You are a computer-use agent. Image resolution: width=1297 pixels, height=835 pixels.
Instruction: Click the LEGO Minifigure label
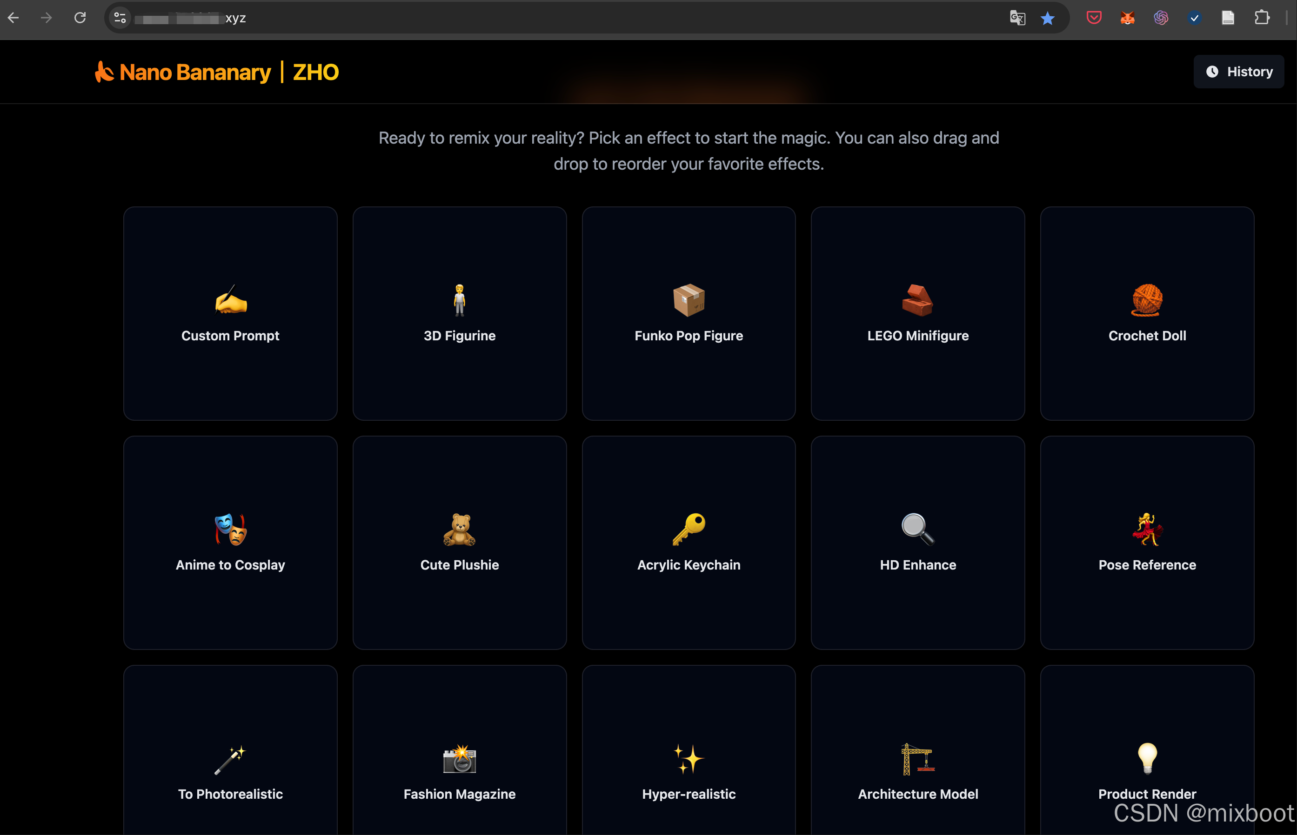click(918, 336)
